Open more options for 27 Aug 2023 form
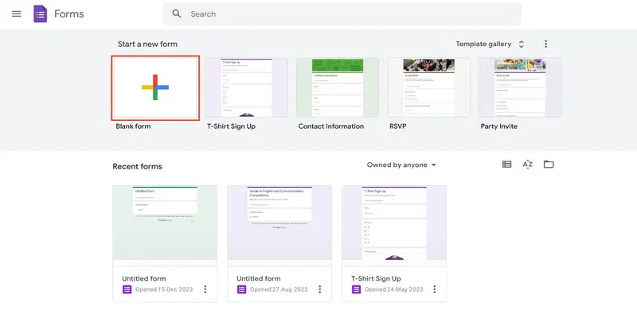637x318 pixels. click(x=320, y=289)
